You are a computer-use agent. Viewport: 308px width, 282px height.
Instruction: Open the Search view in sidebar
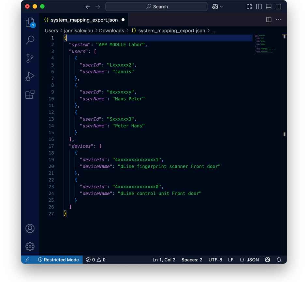pos(30,40)
